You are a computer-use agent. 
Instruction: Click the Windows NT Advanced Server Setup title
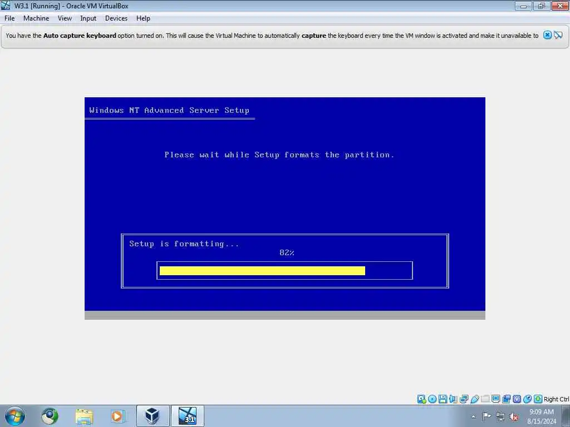pos(169,110)
